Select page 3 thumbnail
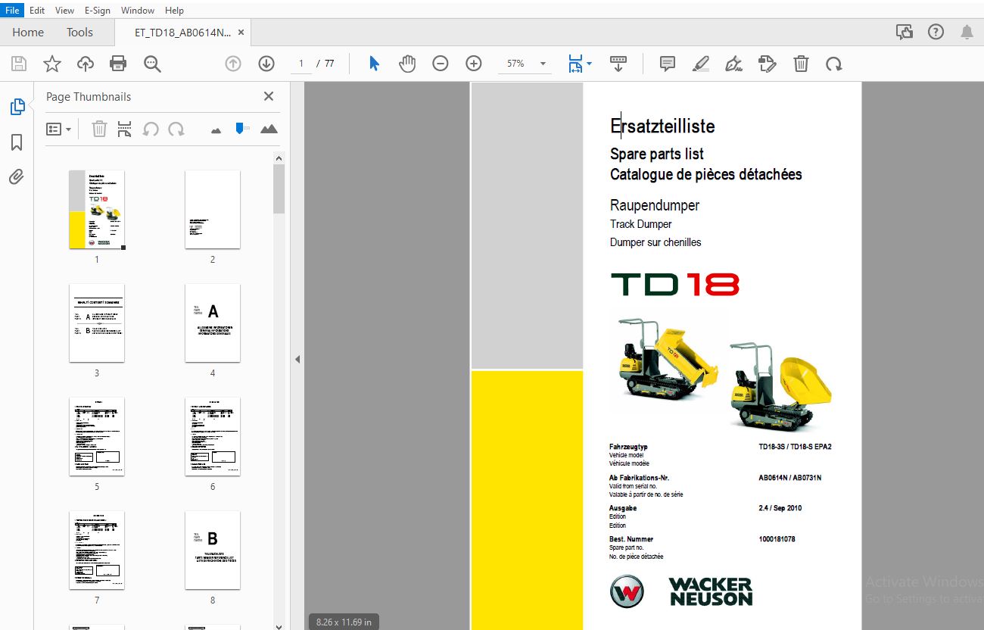Viewport: 984px width, 630px height. [x=97, y=323]
